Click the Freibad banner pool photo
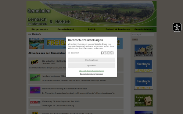The image size is (183, 114). click(37, 43)
